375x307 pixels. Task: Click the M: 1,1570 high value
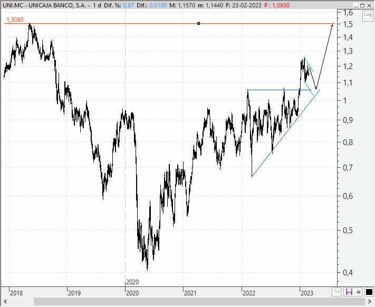coord(182,5)
